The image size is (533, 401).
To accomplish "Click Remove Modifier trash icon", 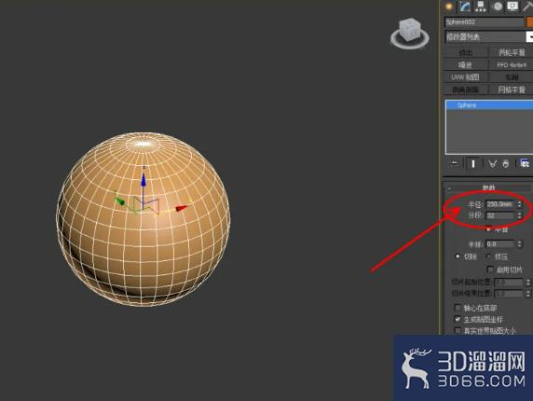I will click(506, 164).
